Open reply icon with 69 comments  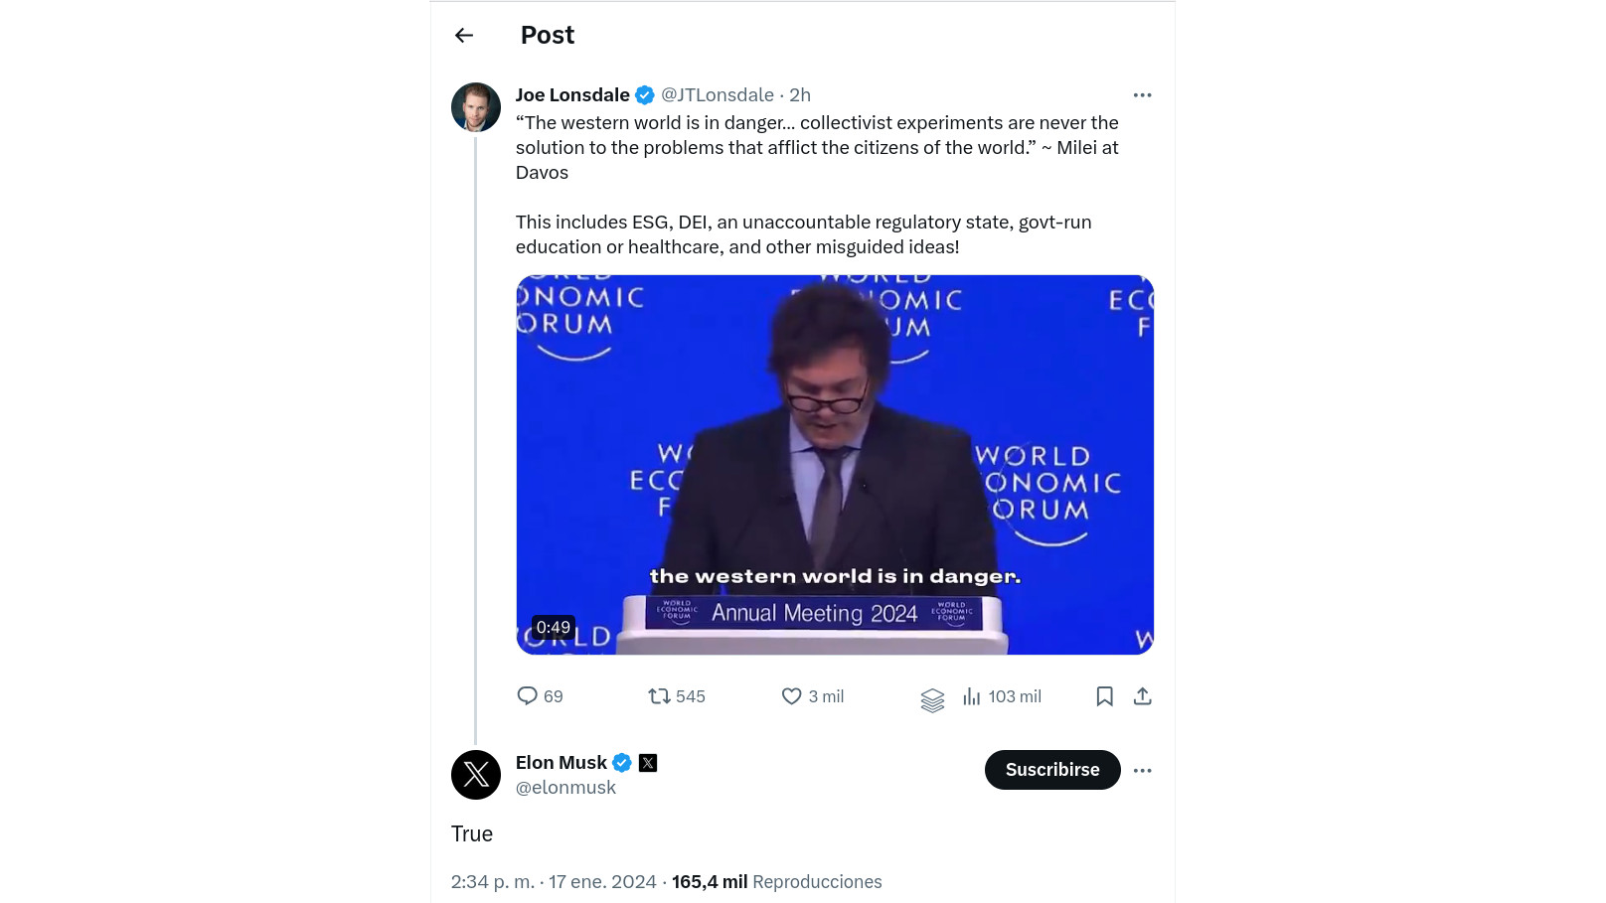528,695
